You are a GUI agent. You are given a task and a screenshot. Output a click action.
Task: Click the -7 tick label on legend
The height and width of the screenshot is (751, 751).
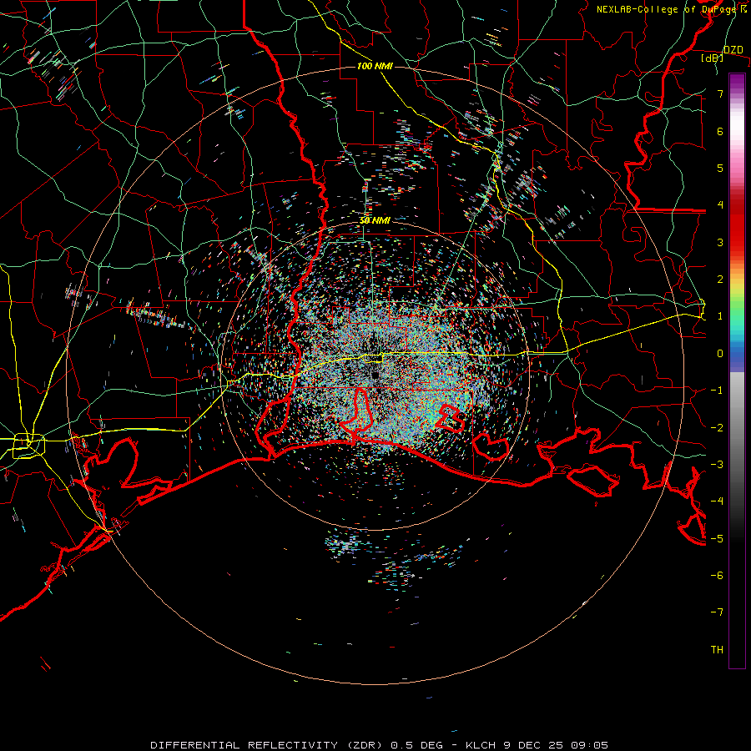[717, 612]
